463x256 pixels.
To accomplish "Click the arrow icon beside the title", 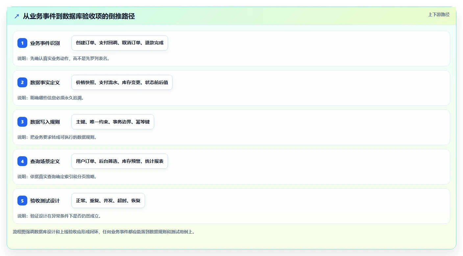I will [17, 16].
